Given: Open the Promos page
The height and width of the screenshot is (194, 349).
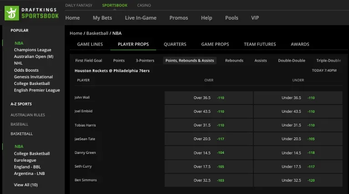Looking at the screenshot, I should click(179, 18).
